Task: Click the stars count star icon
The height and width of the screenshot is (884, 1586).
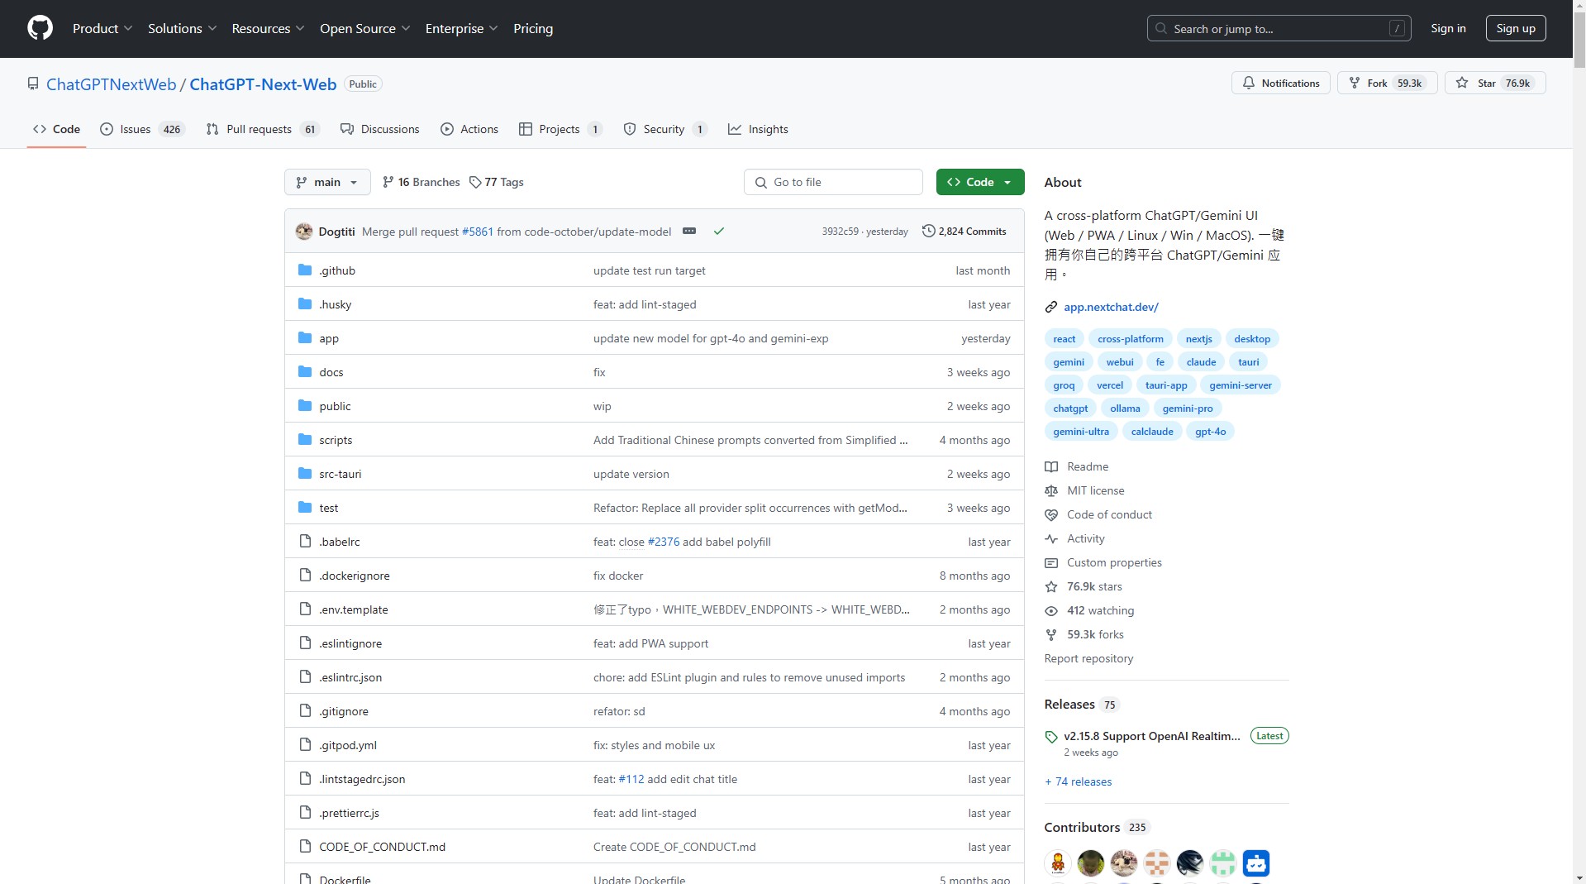Action: click(x=1051, y=586)
